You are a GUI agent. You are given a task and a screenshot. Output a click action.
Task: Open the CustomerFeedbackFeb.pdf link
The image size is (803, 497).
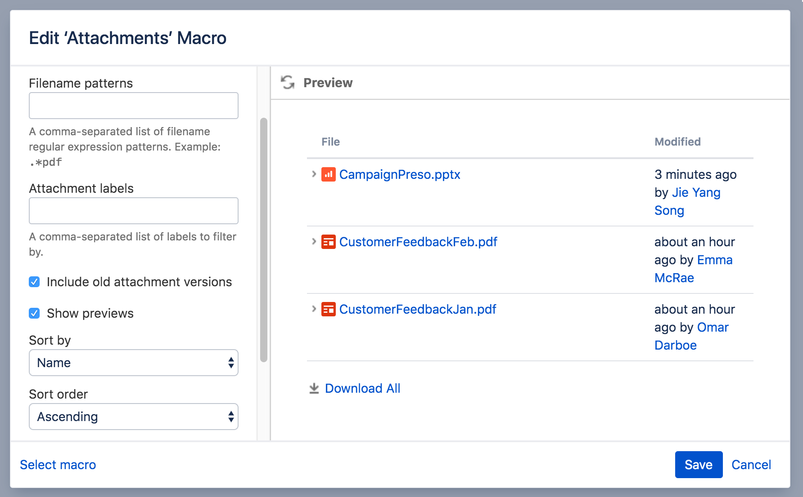click(x=418, y=242)
